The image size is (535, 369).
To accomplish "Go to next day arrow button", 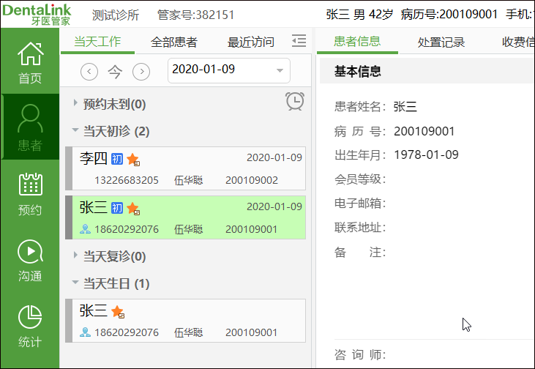I will 141,72.
